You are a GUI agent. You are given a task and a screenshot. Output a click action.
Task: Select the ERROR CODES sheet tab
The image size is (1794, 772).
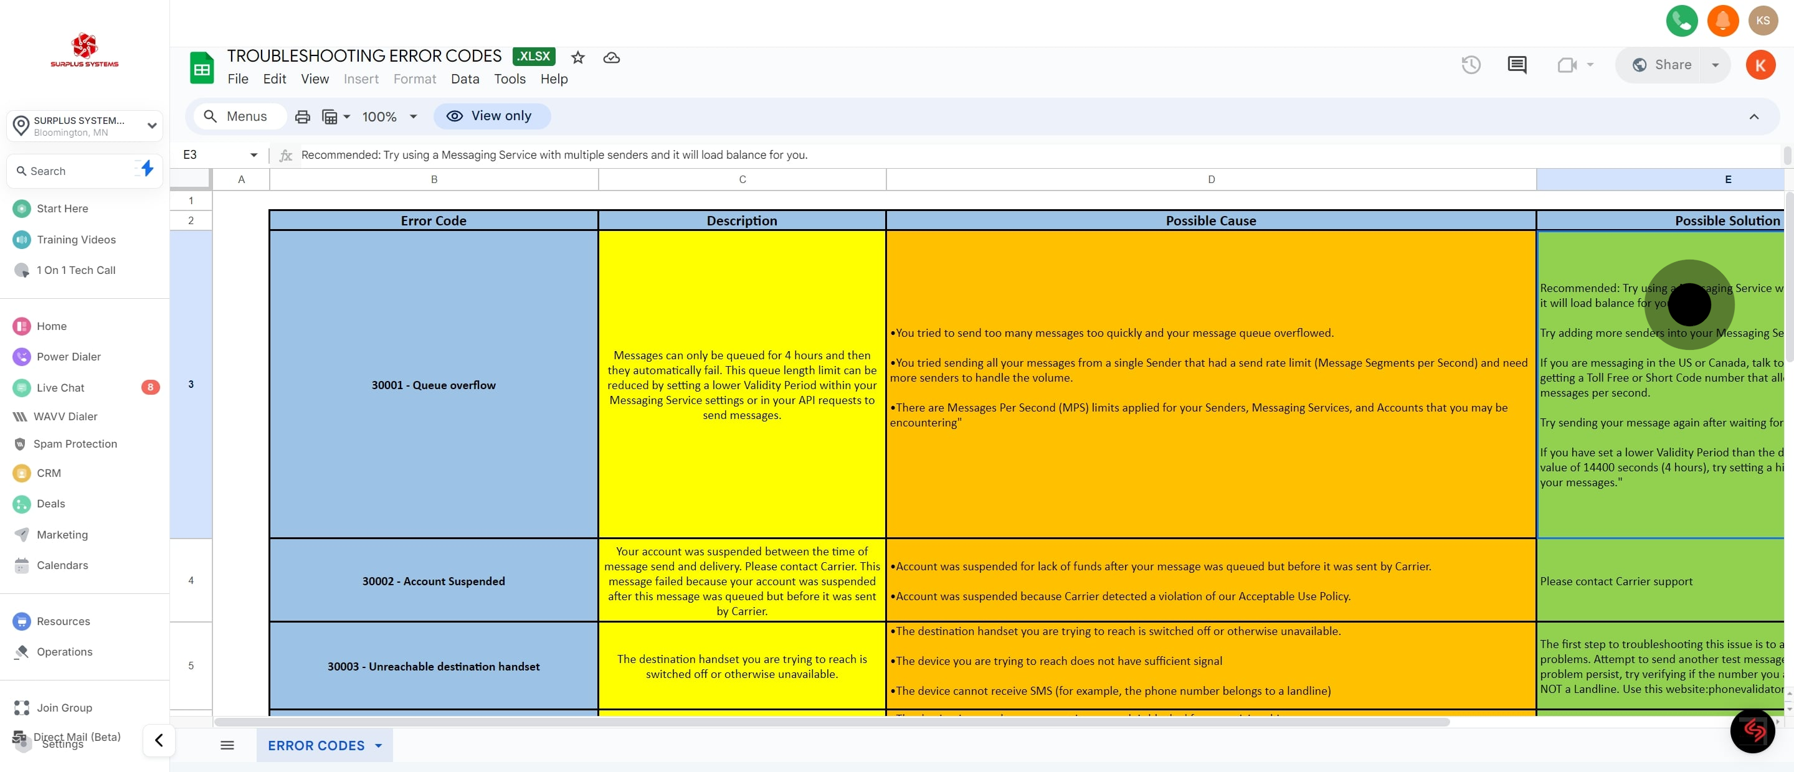point(316,745)
